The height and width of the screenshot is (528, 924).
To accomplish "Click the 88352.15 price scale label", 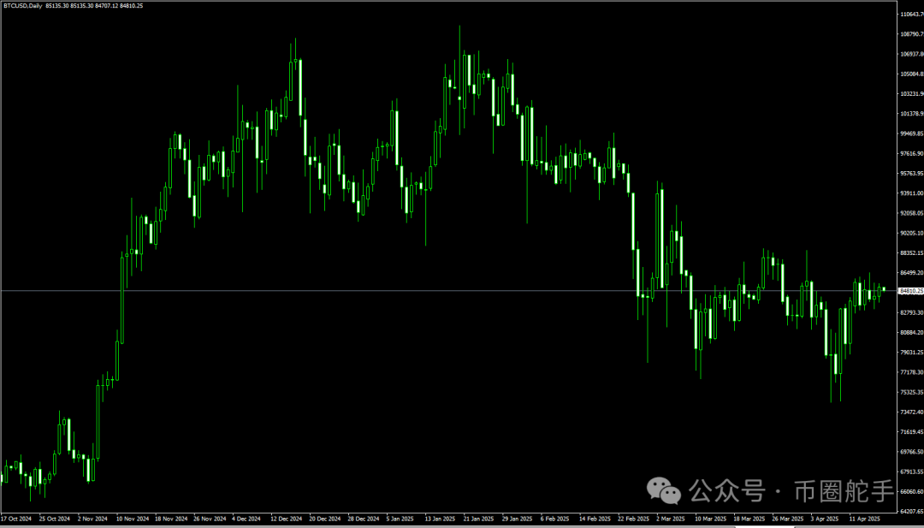I will click(911, 253).
